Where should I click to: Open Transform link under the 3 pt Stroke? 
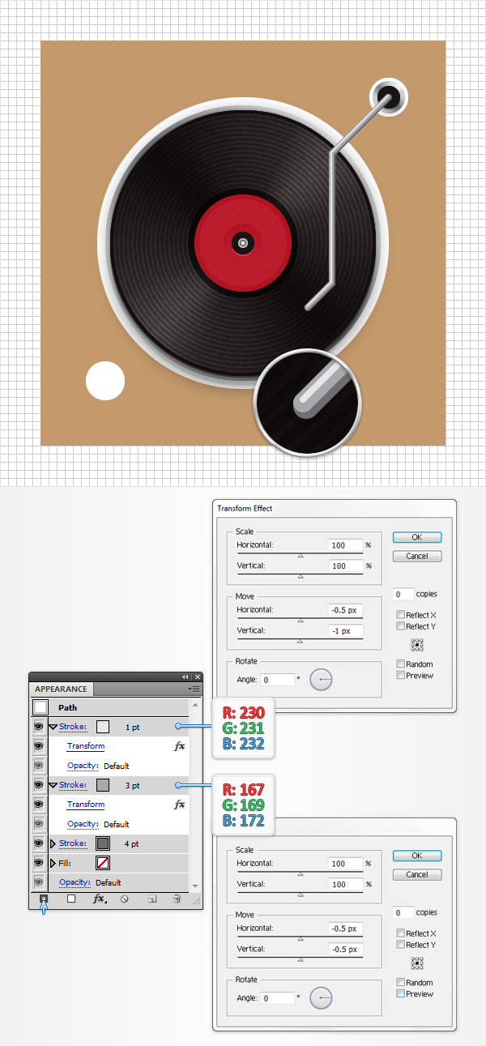pos(86,805)
